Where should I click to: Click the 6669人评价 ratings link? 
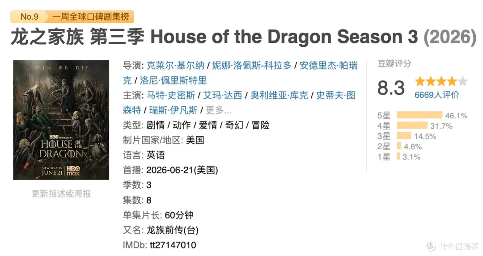tap(437, 95)
